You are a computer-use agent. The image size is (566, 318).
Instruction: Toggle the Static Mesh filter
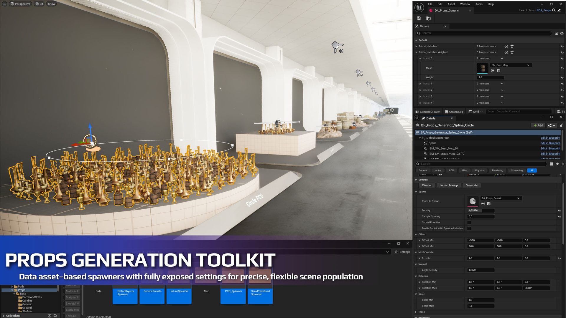[72, 310]
